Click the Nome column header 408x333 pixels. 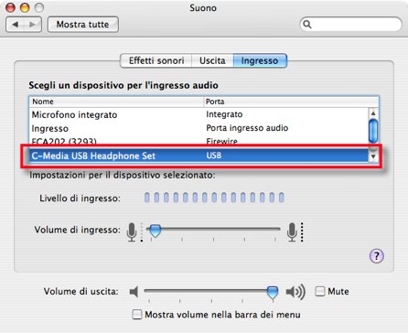pyautogui.click(x=116, y=102)
